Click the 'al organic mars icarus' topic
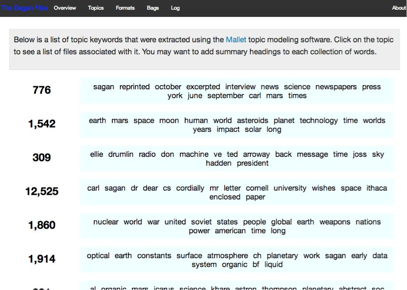The image size is (407, 290). pyautogui.click(x=237, y=287)
